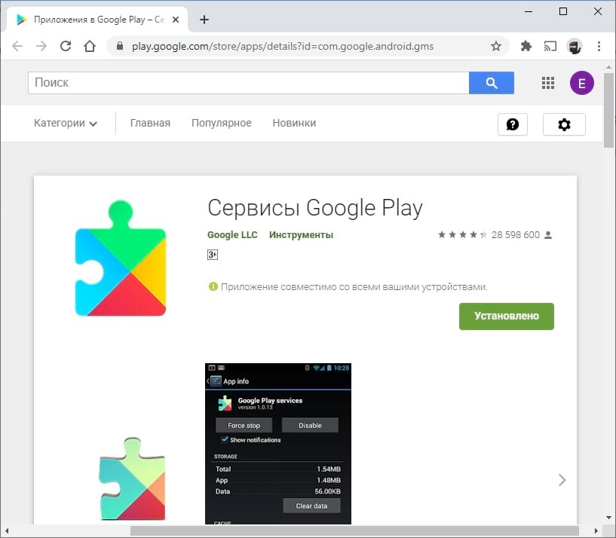
Task: Click the Установлено button
Action: pos(507,316)
